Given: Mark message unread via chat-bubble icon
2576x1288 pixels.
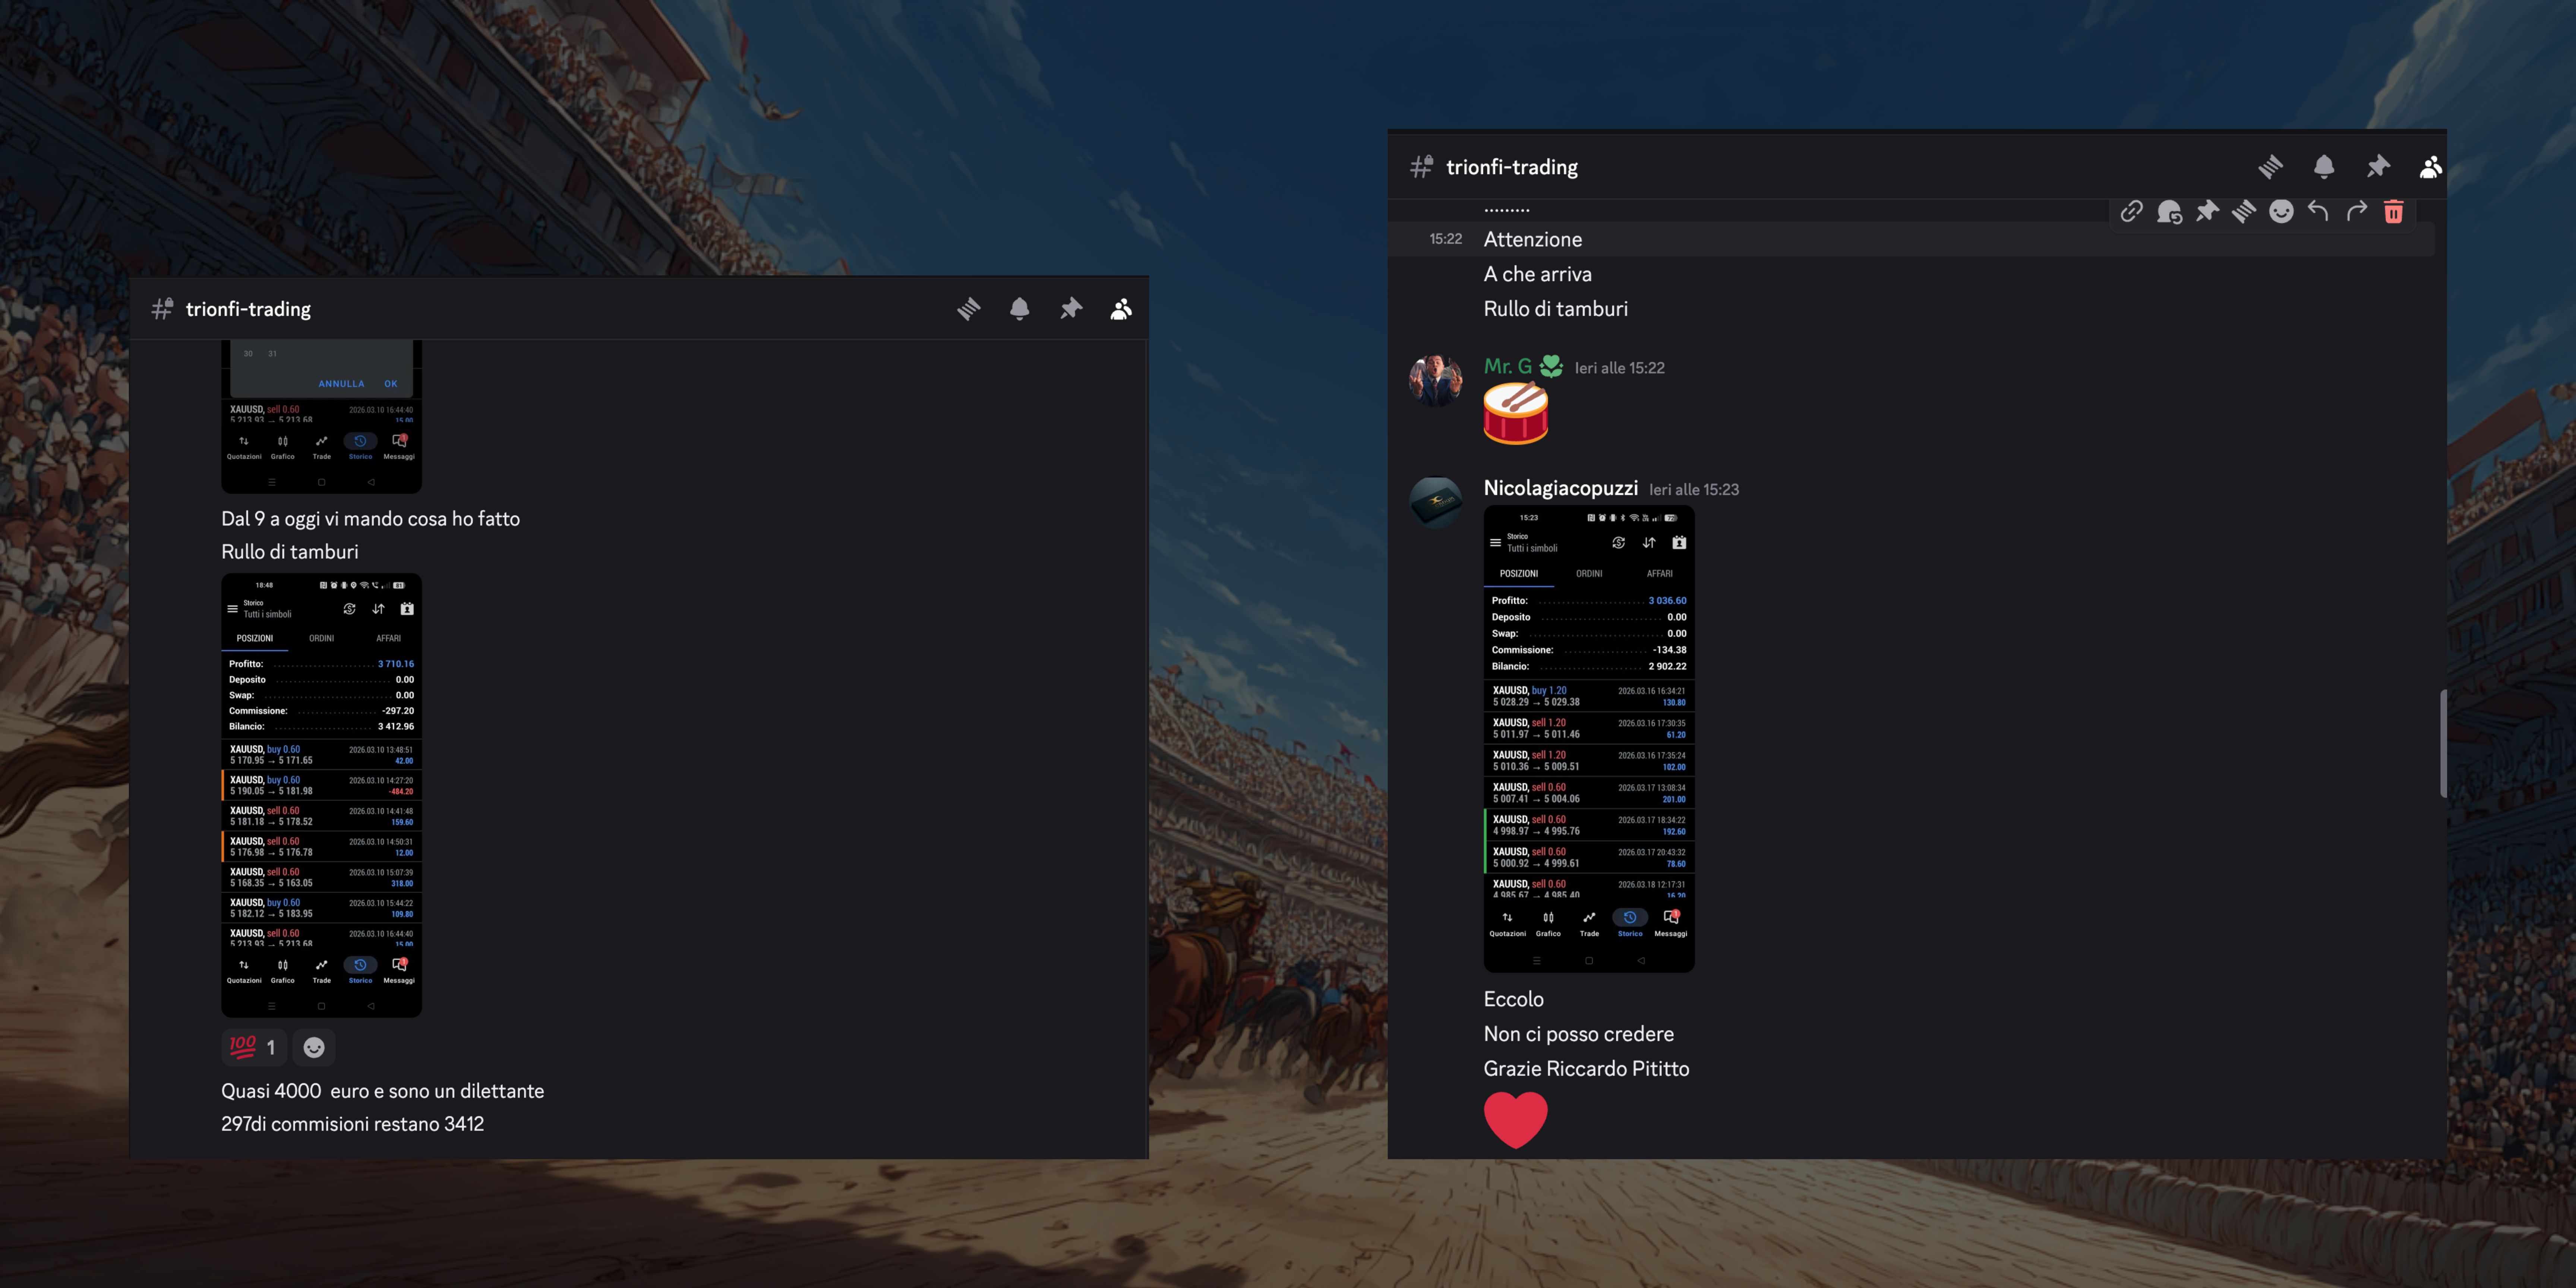Looking at the screenshot, I should tap(2169, 211).
